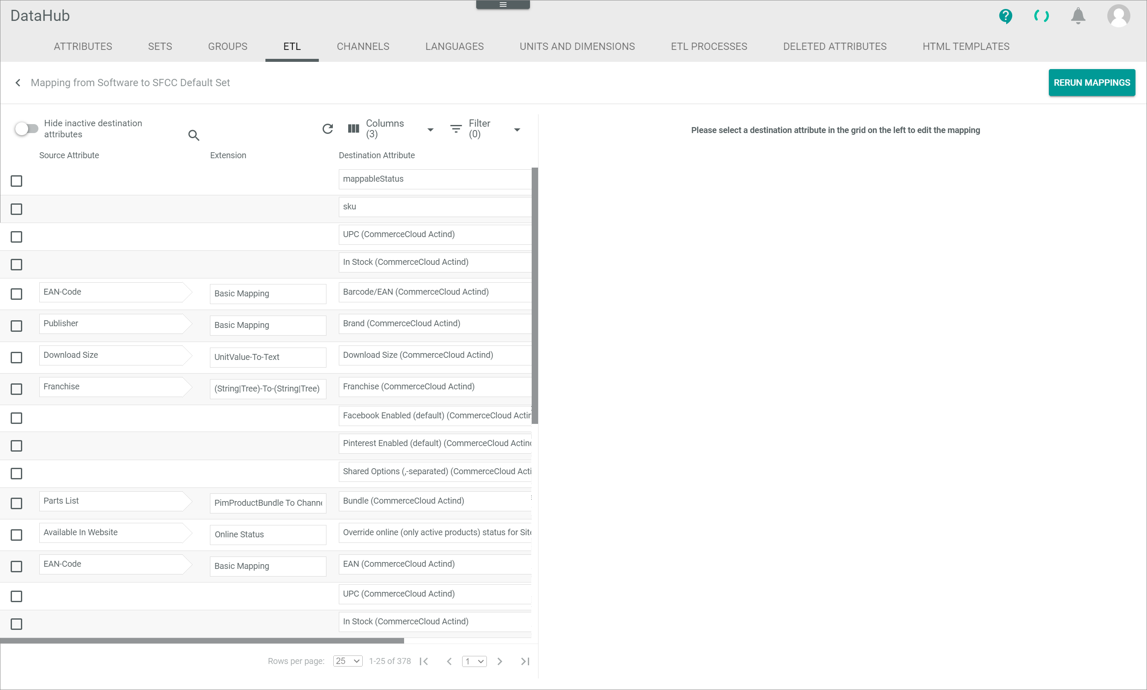Select checkbox for Parts List row
This screenshot has height=690, width=1147.
click(16, 504)
